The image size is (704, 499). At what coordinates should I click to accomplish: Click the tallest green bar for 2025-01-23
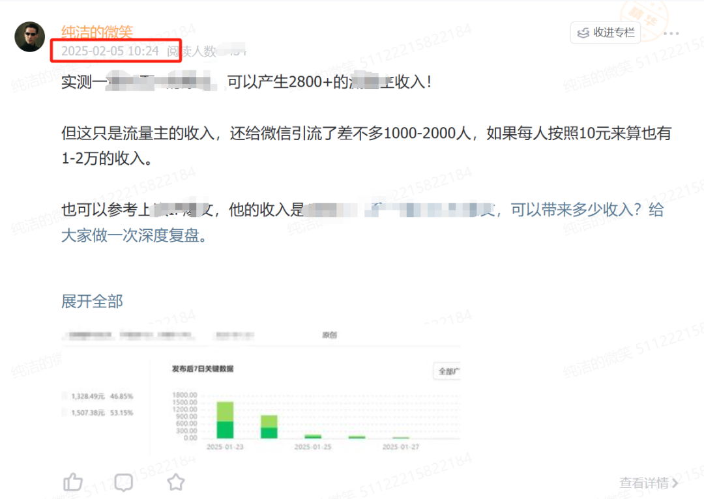[225, 420]
